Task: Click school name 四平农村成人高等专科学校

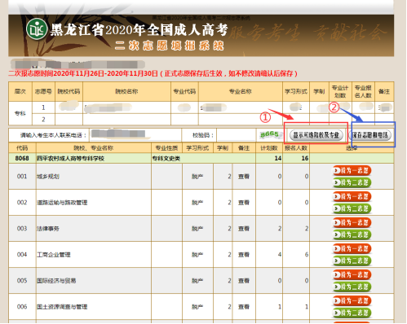Action: pos(70,158)
